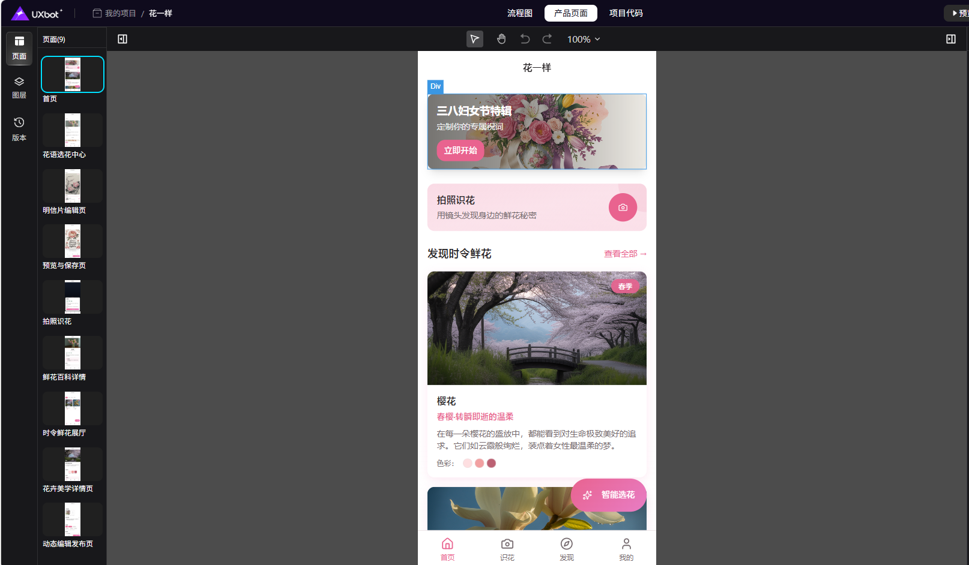This screenshot has height=565, width=969.
Task: Go to 我的项目 in breadcrumb
Action: 120,13
